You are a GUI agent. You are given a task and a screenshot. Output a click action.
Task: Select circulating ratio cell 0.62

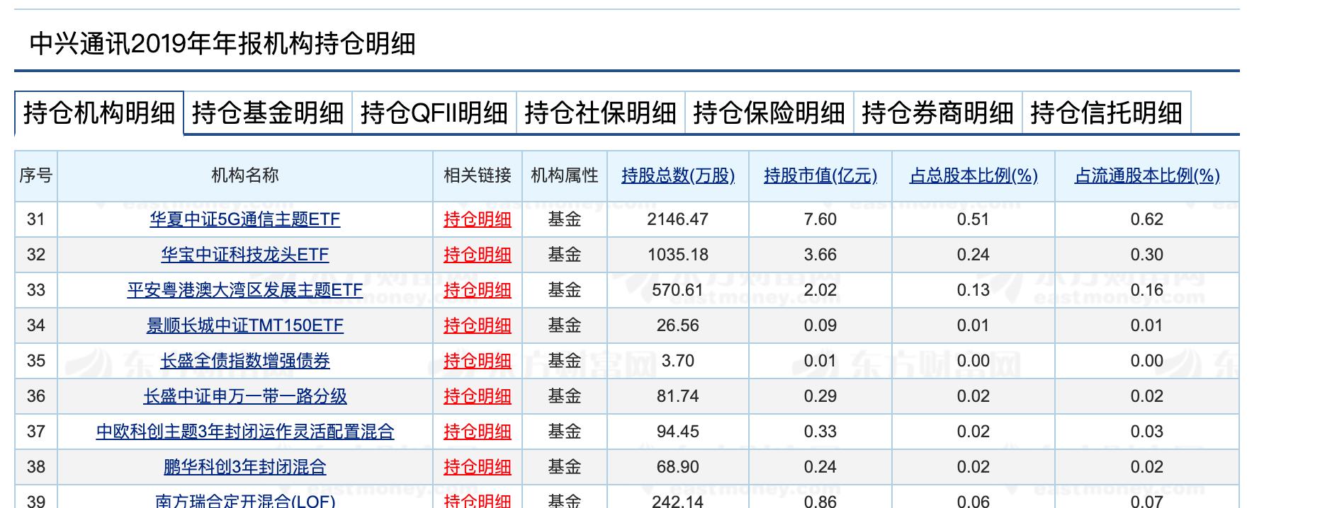click(x=1147, y=219)
